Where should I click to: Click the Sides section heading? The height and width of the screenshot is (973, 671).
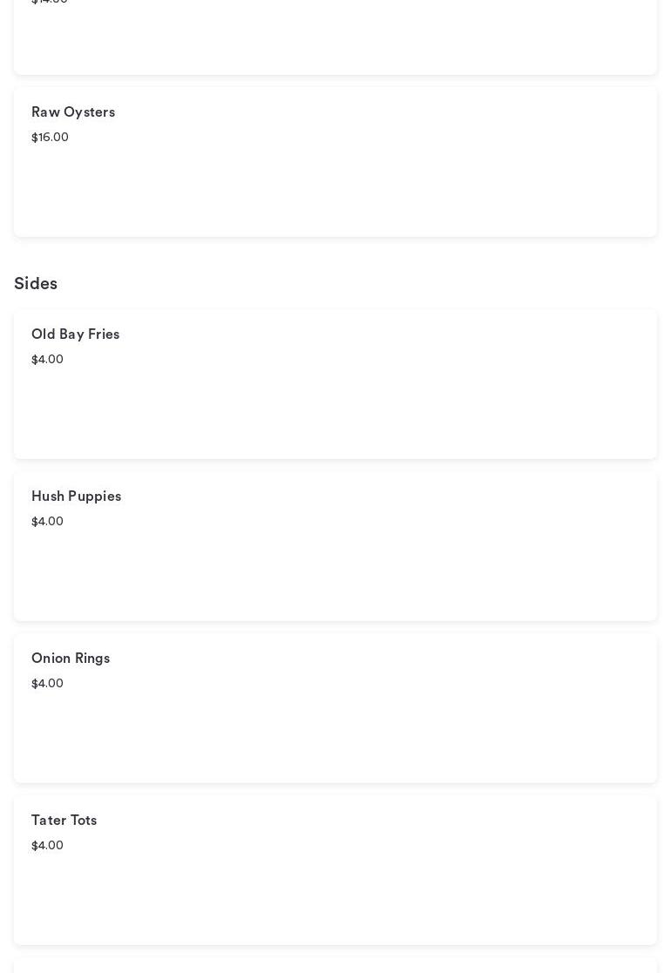coord(36,284)
